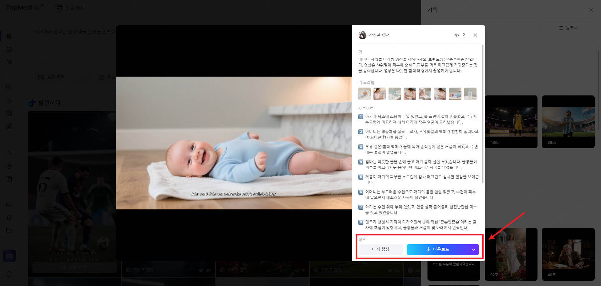Image resolution: width=601 pixels, height=286 pixels.
Task: Click the music note icon in left sidebar
Action: click(9, 153)
